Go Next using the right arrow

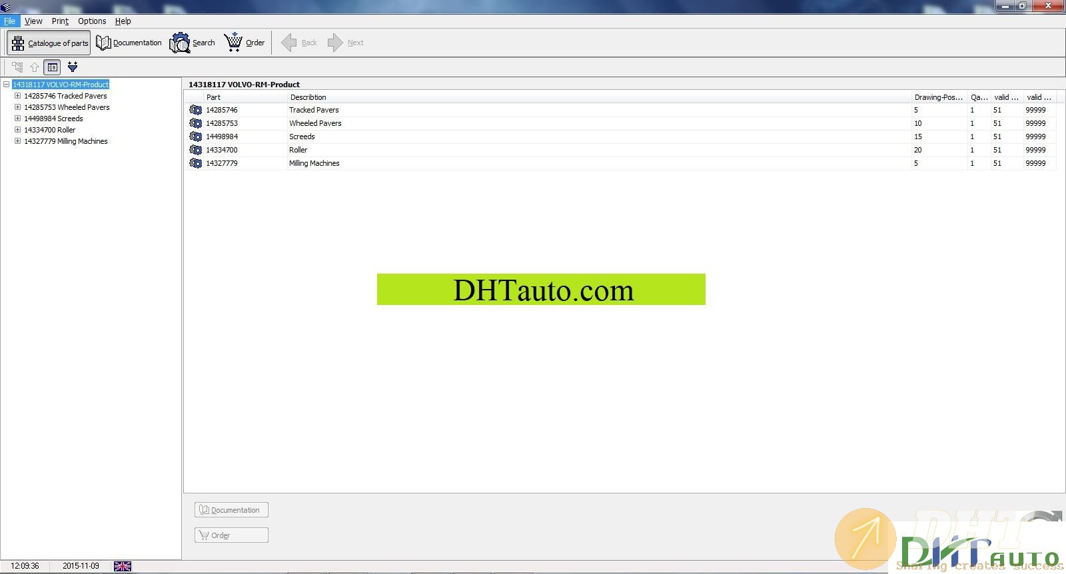click(x=346, y=43)
